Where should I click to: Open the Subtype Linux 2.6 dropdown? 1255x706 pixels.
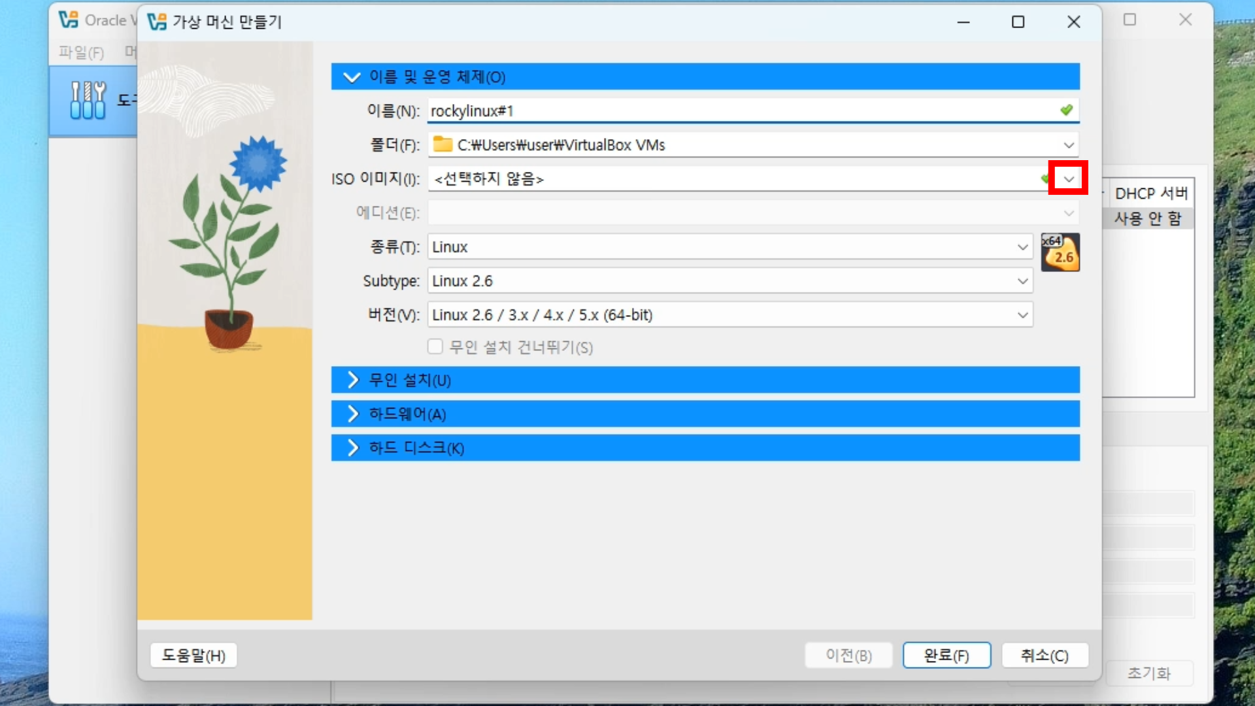click(1022, 281)
